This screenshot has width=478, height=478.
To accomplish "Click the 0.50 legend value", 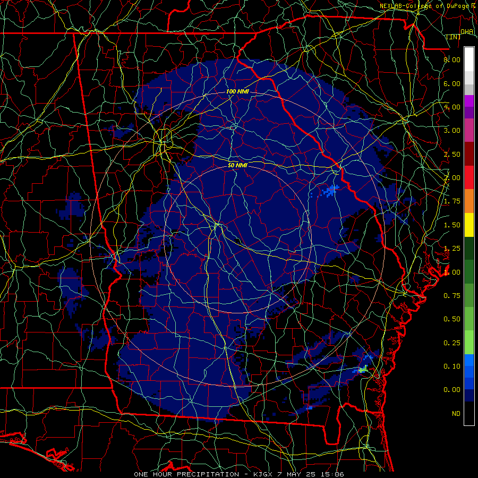I will pyautogui.click(x=452, y=319).
